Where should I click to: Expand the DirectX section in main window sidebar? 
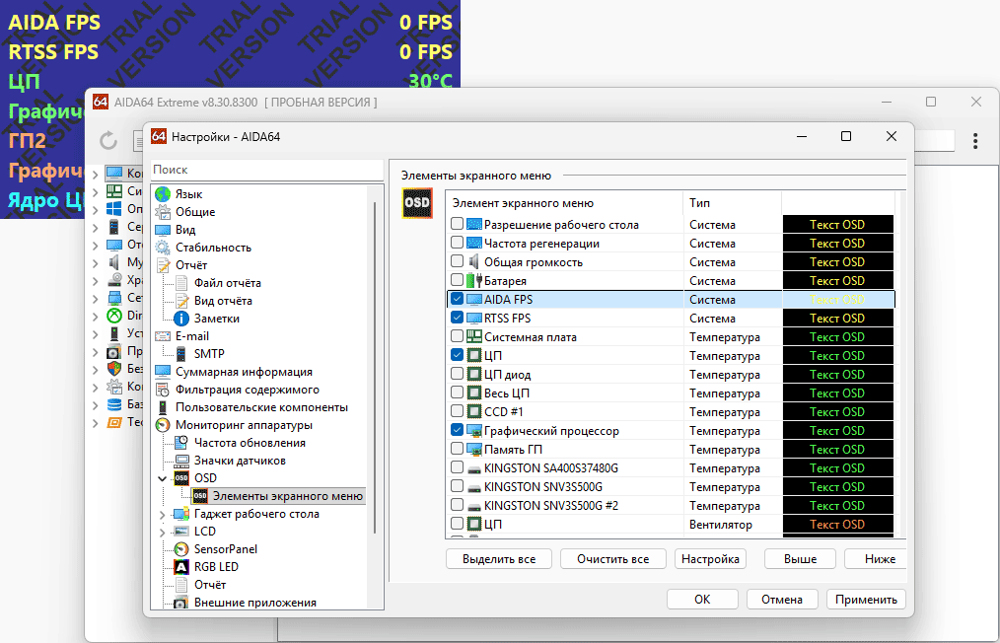pyautogui.click(x=97, y=315)
